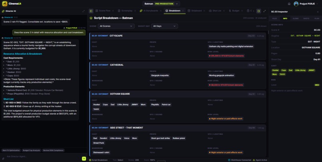Click Gargoyle maquette prop tag

pos(160,76)
